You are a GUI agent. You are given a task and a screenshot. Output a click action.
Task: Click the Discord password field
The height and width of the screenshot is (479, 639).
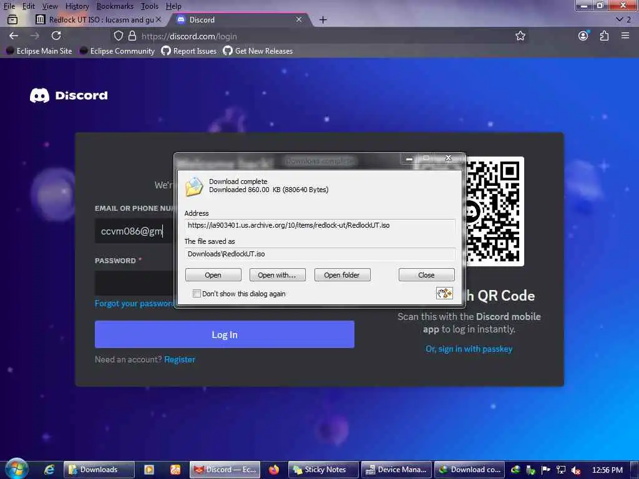pyautogui.click(x=135, y=283)
